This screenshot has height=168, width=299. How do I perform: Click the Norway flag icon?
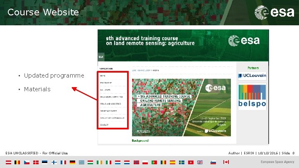136,162
